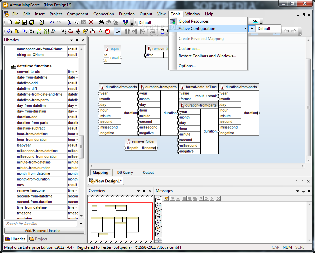The image size is (315, 253).
Task: Open the Libraries panel menu arrow
Action: point(71,40)
